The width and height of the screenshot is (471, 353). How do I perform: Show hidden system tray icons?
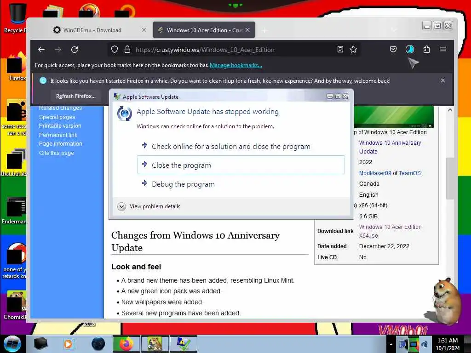pyautogui.click(x=391, y=344)
